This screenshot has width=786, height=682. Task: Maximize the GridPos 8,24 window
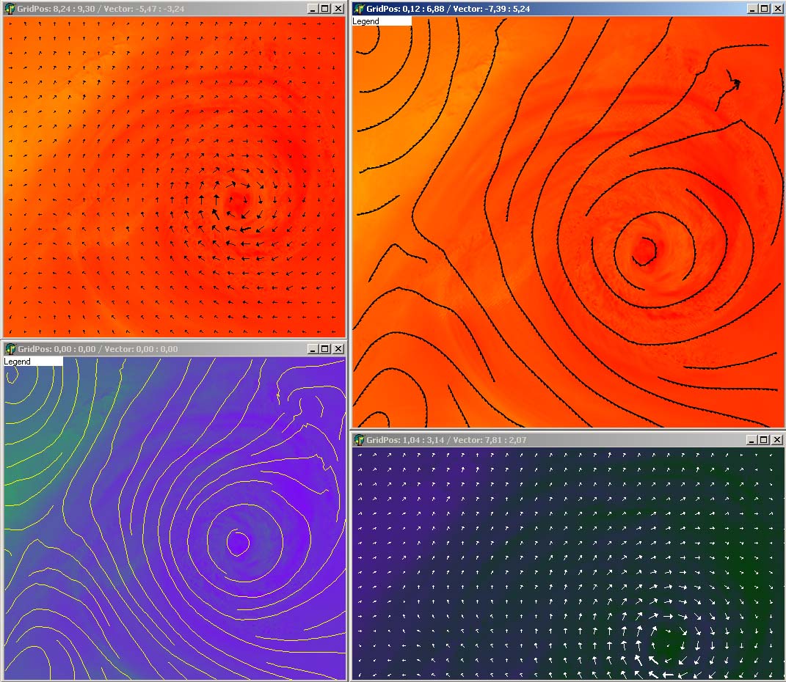click(x=325, y=9)
